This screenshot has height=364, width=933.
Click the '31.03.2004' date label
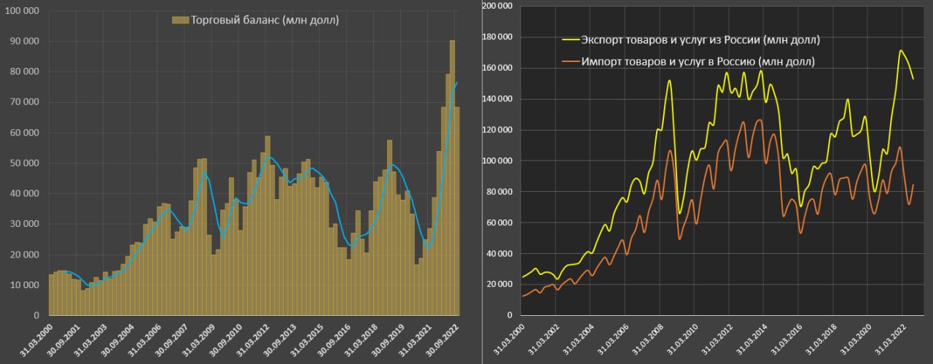[577, 340]
